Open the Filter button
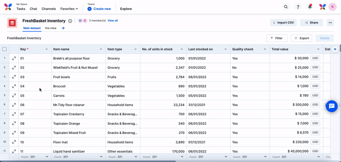Screen dimensions: 341x162 tap(277, 38)
